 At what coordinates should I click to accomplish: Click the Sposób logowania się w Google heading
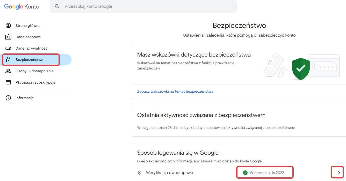pyautogui.click(x=178, y=153)
